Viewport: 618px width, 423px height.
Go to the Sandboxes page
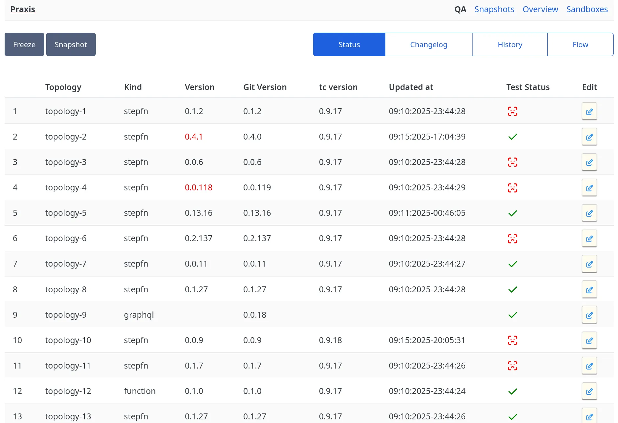[x=587, y=9]
